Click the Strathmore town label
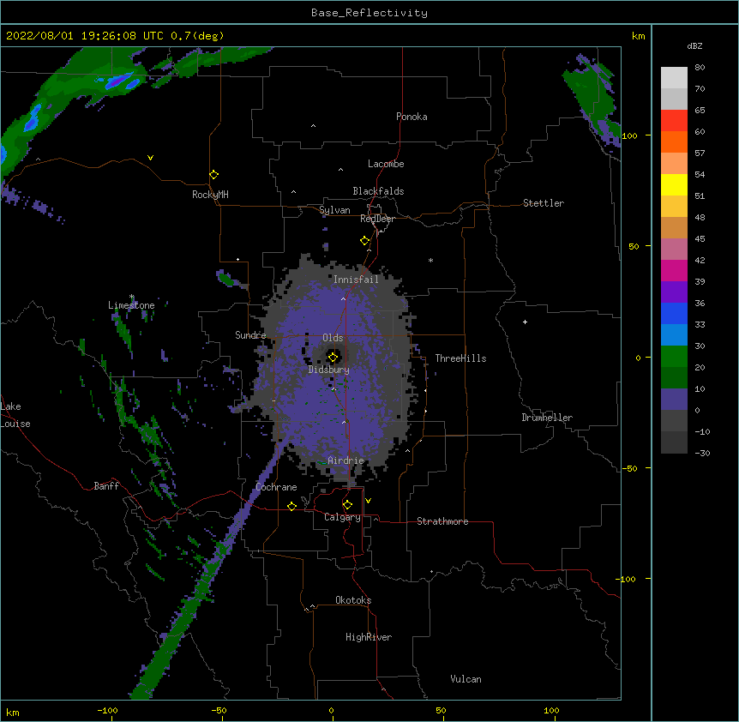Viewport: 739px width, 722px height. [442, 521]
